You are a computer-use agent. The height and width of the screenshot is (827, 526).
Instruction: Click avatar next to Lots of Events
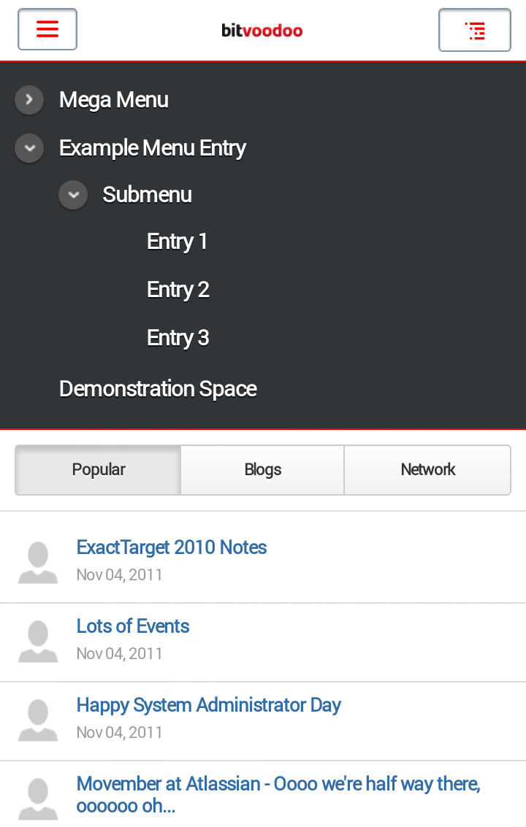click(x=38, y=642)
